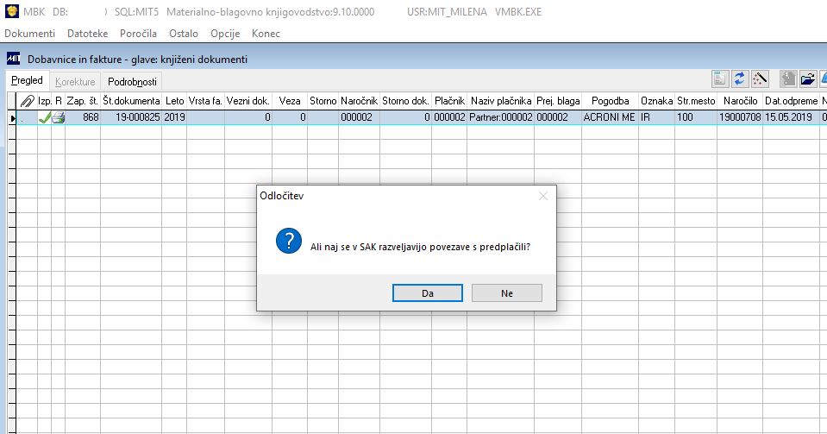Screen dimensions: 827x434
Task: Click the document list toolbar icon
Action: click(719, 79)
